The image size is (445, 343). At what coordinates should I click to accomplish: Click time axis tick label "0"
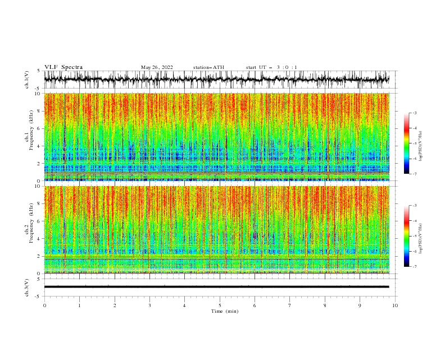(44, 305)
